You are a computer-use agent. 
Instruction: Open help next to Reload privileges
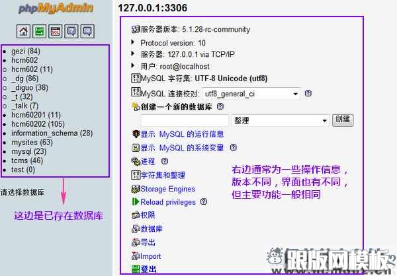coord(204,201)
